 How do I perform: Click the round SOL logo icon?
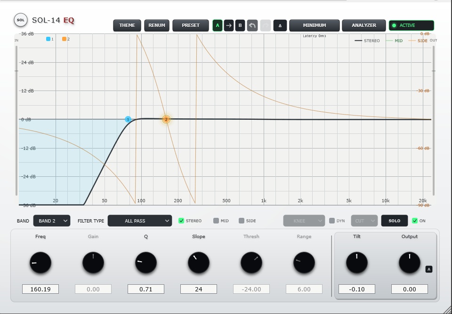pos(21,20)
